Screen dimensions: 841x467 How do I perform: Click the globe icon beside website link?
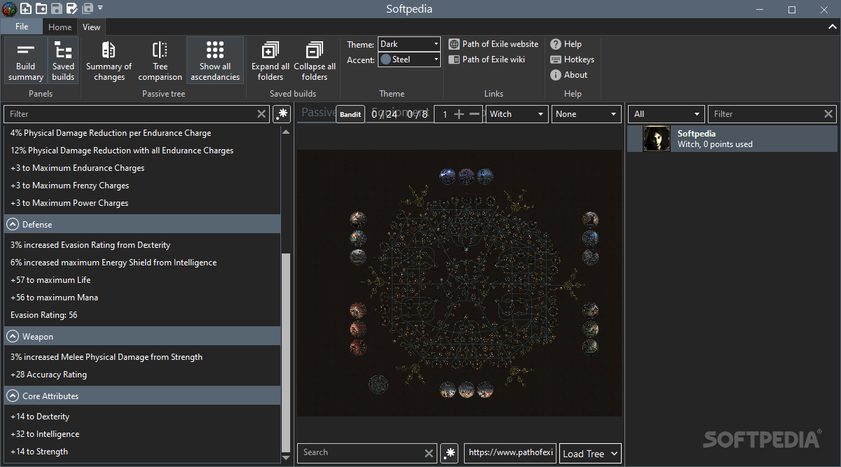pyautogui.click(x=454, y=44)
